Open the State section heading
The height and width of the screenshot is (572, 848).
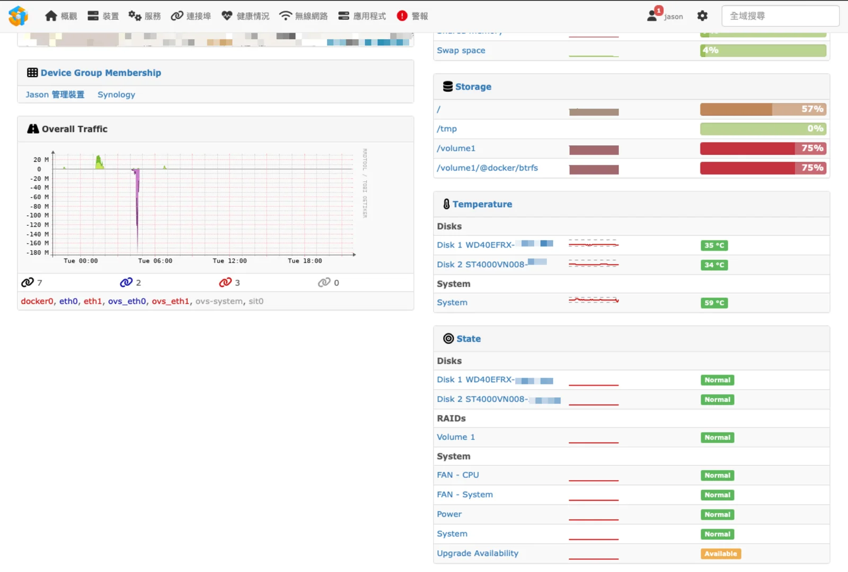tap(469, 339)
